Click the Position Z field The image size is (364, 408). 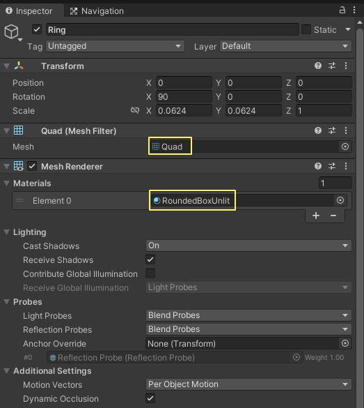[x=324, y=83]
